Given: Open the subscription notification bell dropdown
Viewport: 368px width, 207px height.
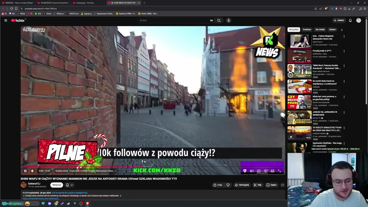Looking at the screenshot, I should (69, 185).
